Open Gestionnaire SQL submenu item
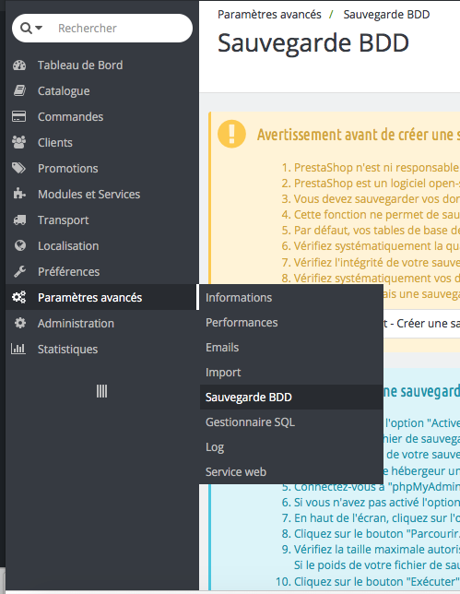 click(291, 422)
